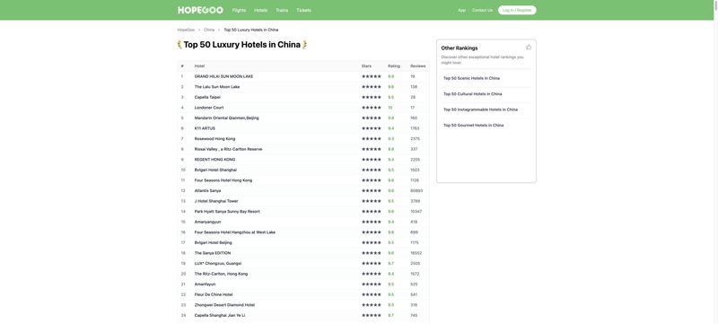Open The Sanya EDITION

click(x=213, y=253)
